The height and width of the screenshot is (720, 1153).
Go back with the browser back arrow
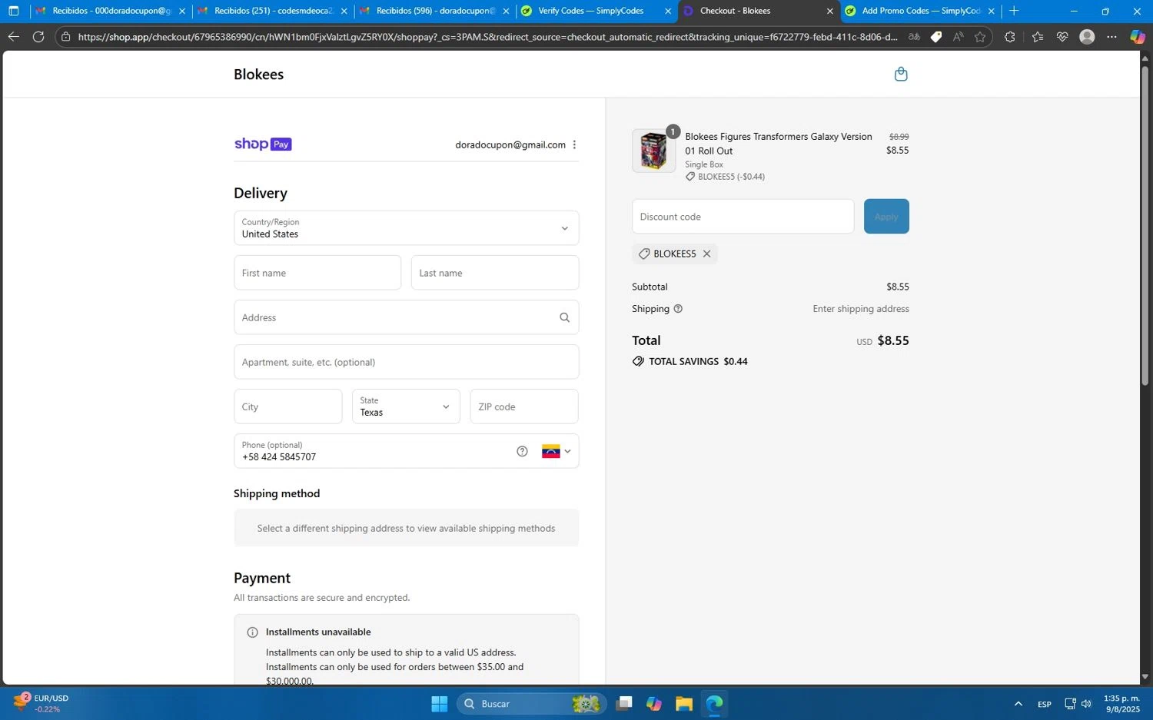[13, 36]
